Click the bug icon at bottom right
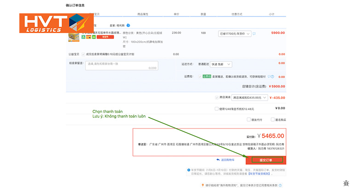 tap(346, 183)
